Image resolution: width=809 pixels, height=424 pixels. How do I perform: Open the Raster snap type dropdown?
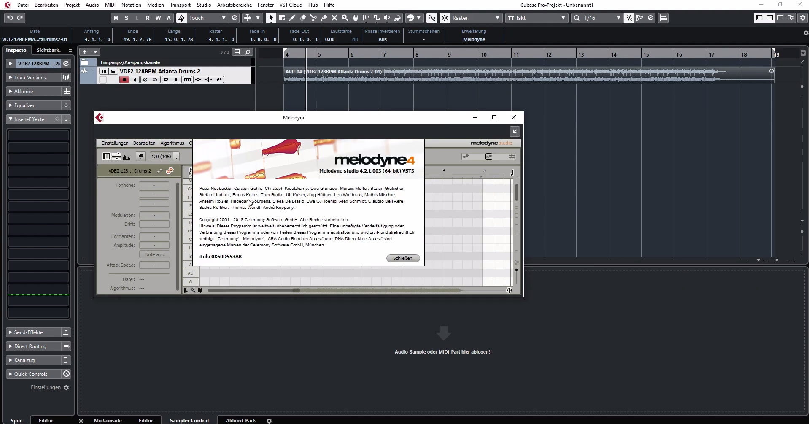[x=476, y=18]
